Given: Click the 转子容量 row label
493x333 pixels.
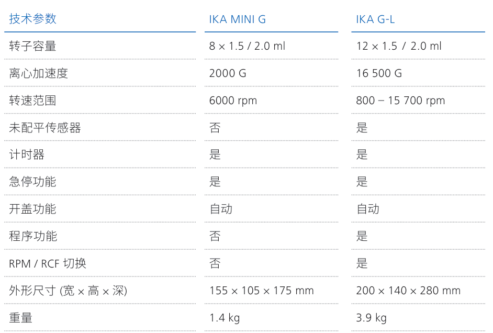Looking at the screenshot, I should click(x=32, y=46).
